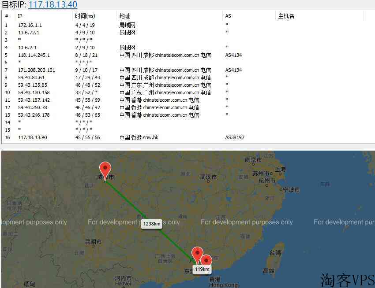
Task: Click the AS column header
Action: coord(228,16)
